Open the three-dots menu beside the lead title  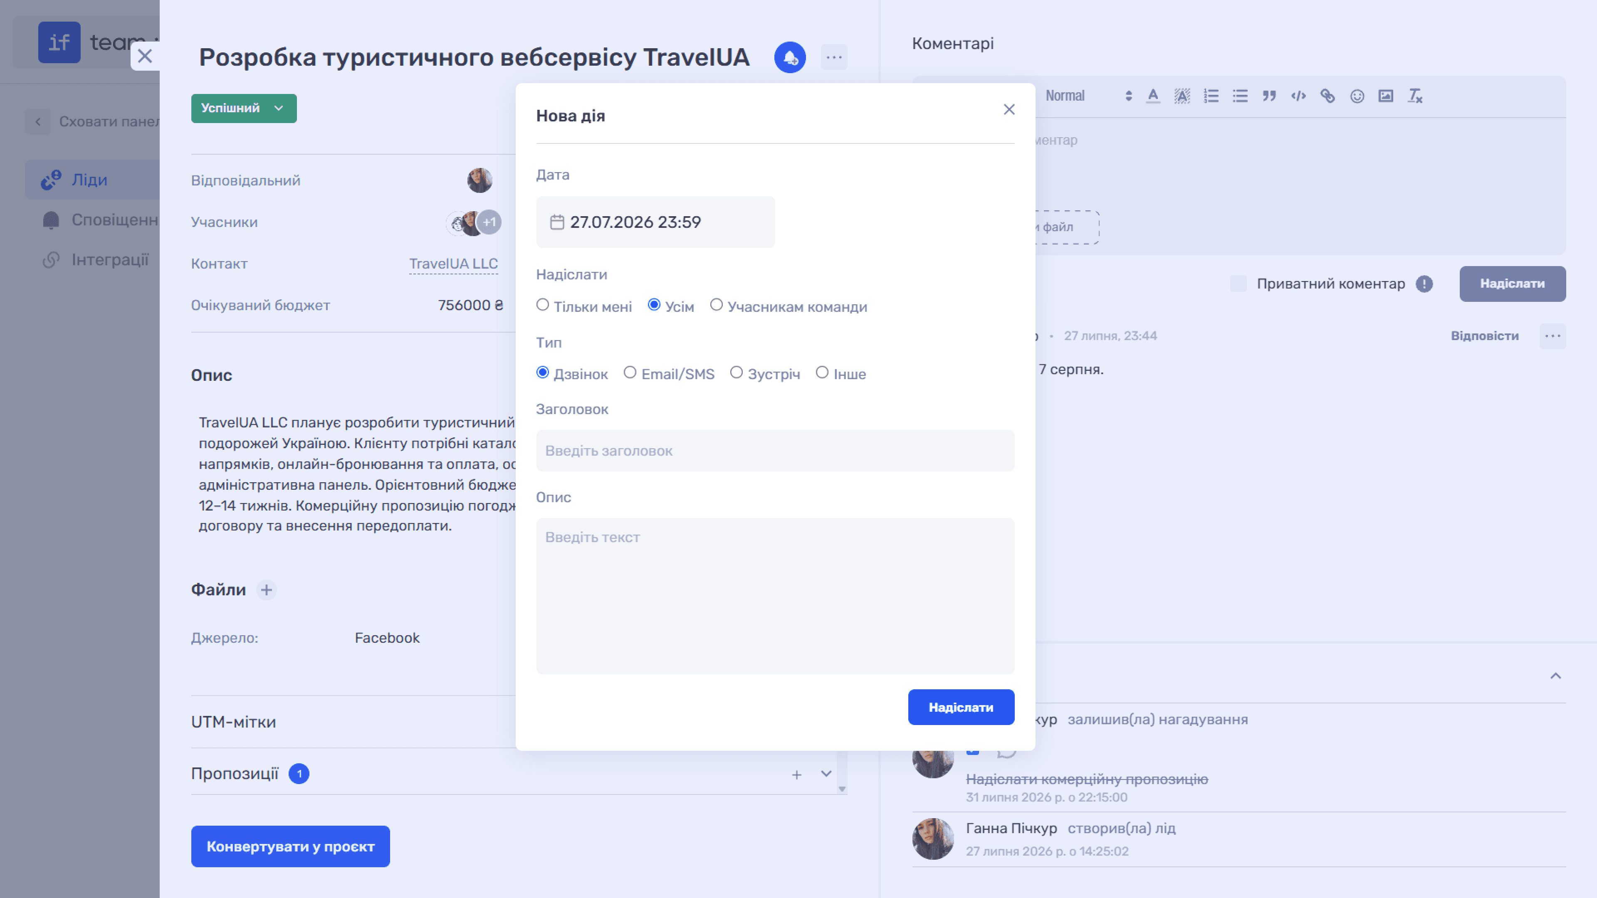834,57
